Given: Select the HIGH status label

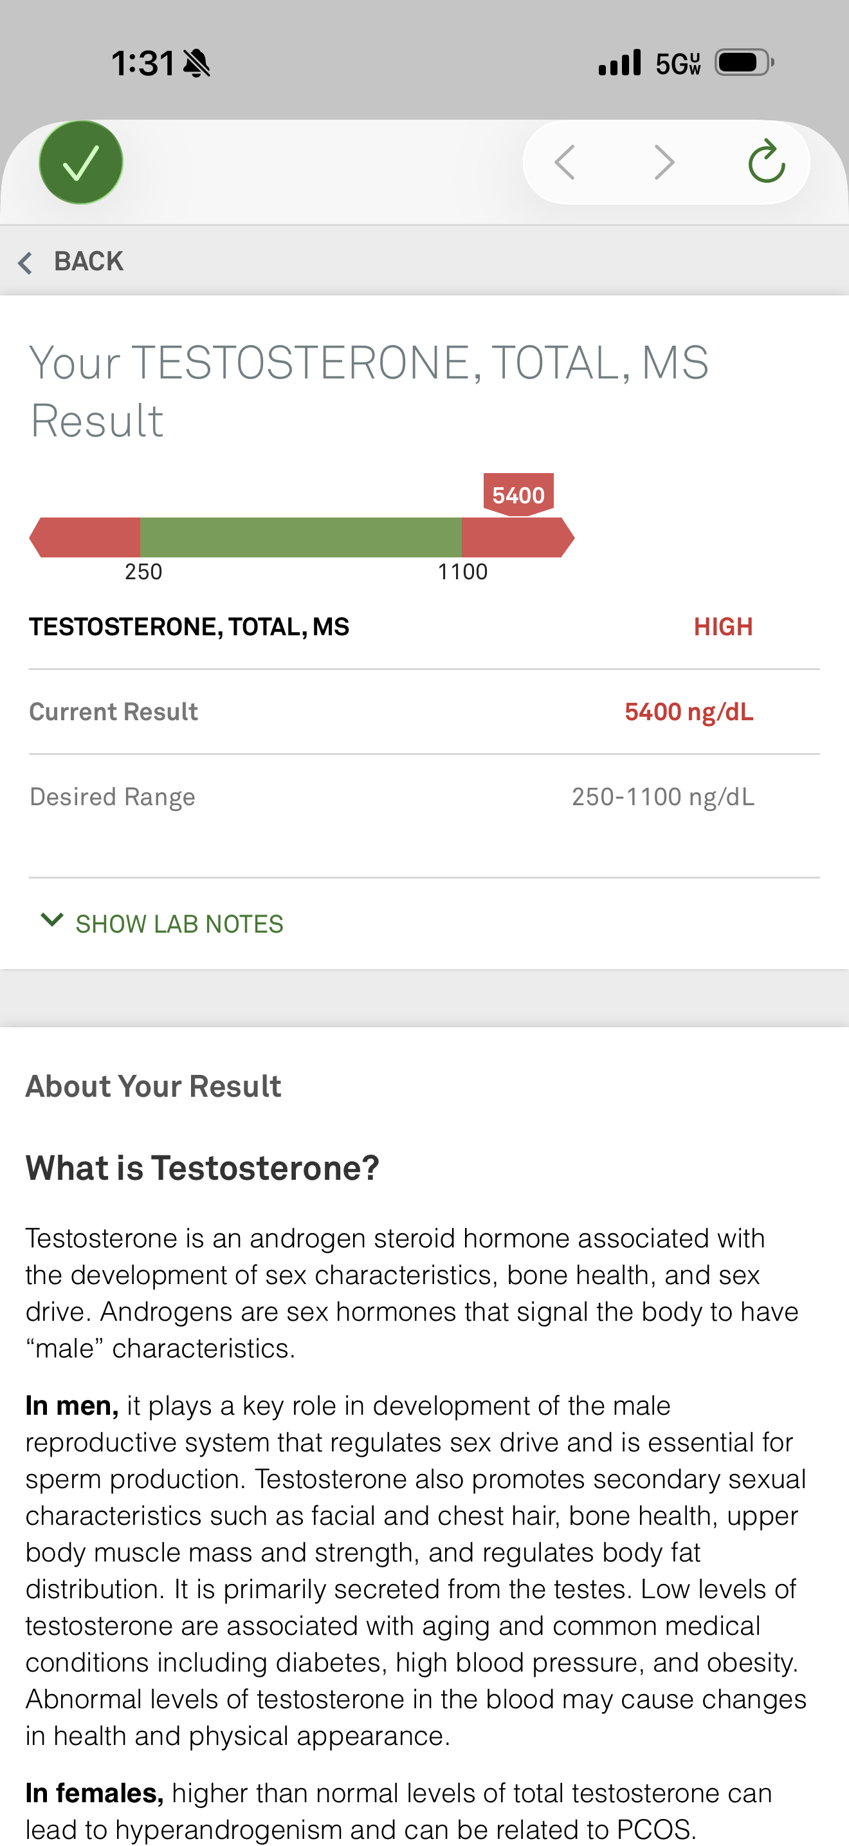Looking at the screenshot, I should (x=723, y=627).
